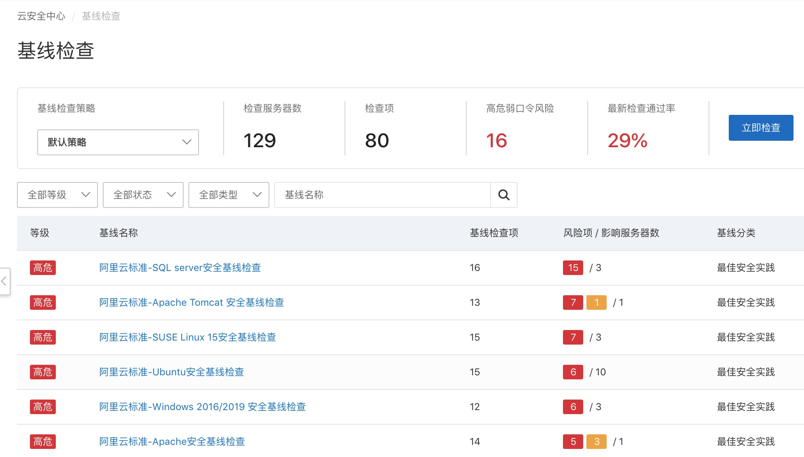
Task: Click 高危 tag in Ubuntu row
Action: [x=43, y=372]
